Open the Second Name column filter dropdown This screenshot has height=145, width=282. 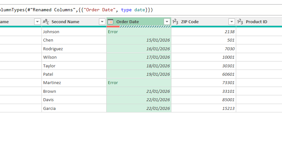(x=102, y=22)
